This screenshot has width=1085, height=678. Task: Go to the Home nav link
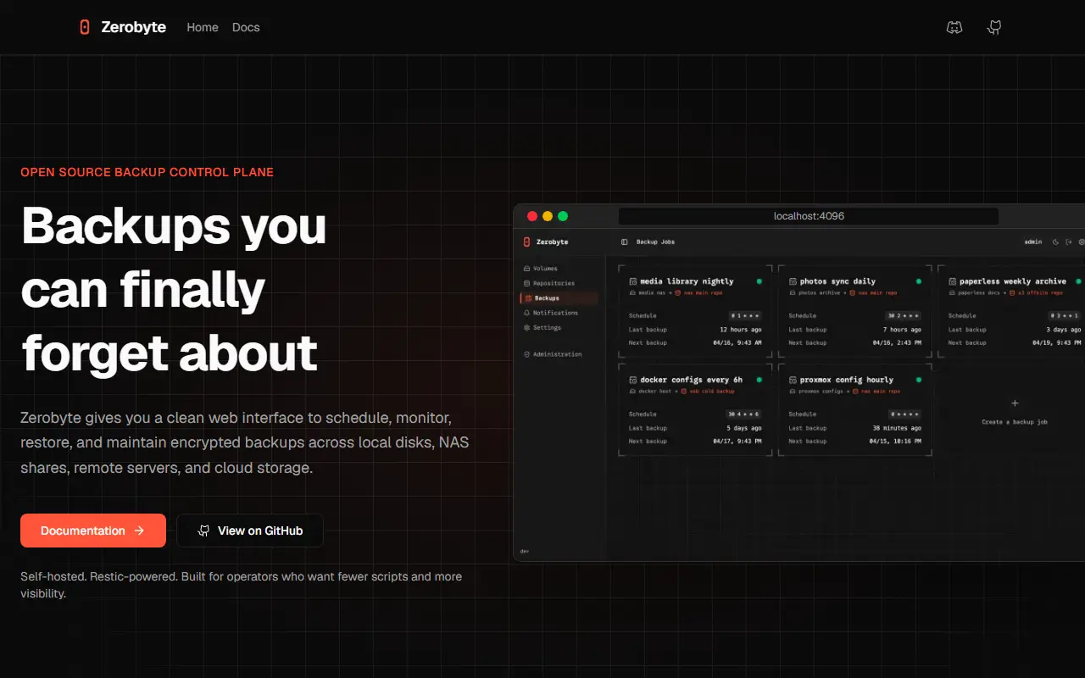pos(203,27)
